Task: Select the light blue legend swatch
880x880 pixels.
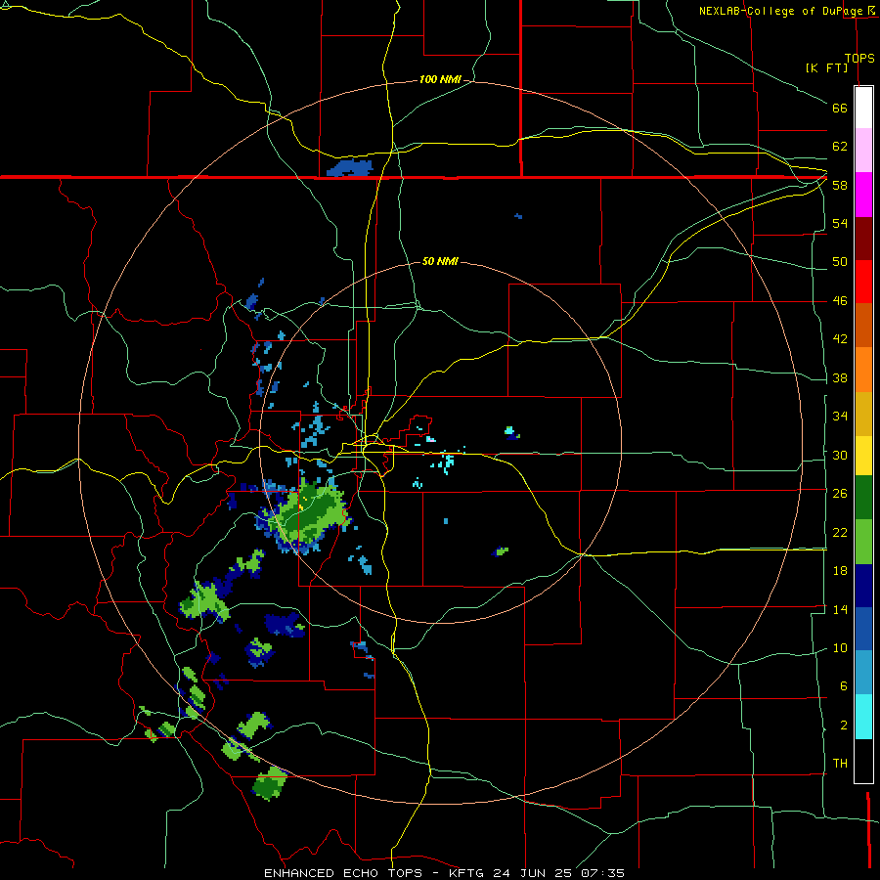Action: pyautogui.click(x=863, y=673)
